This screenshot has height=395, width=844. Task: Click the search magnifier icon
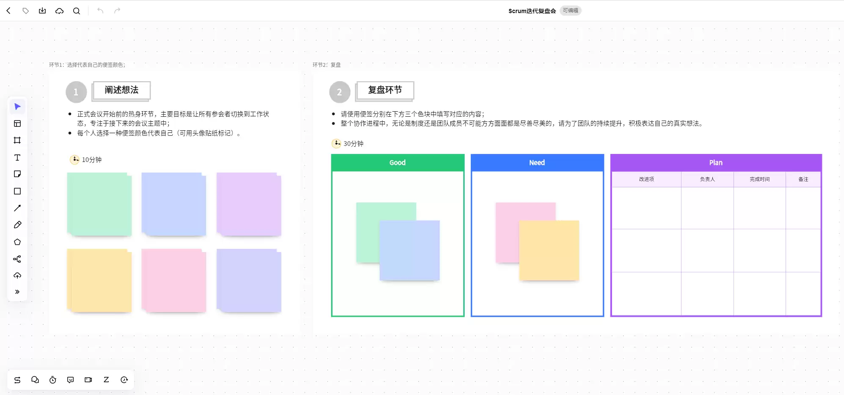[77, 11]
